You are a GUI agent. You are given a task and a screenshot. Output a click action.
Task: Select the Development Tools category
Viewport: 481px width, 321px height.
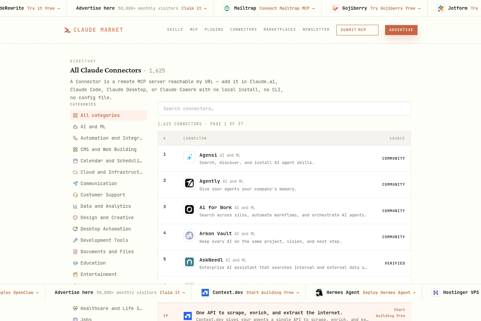tap(109, 240)
